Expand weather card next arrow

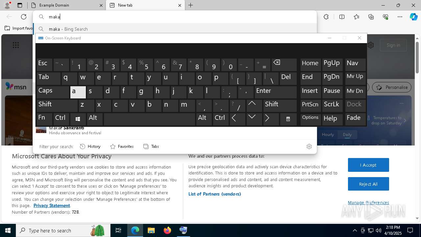coord(405,120)
